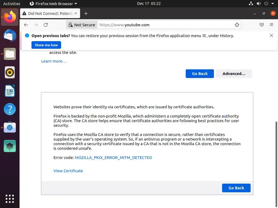Image resolution: width=278 pixels, height=208 pixels.
Task: Open a new tab with the plus
Action: click(x=86, y=14)
